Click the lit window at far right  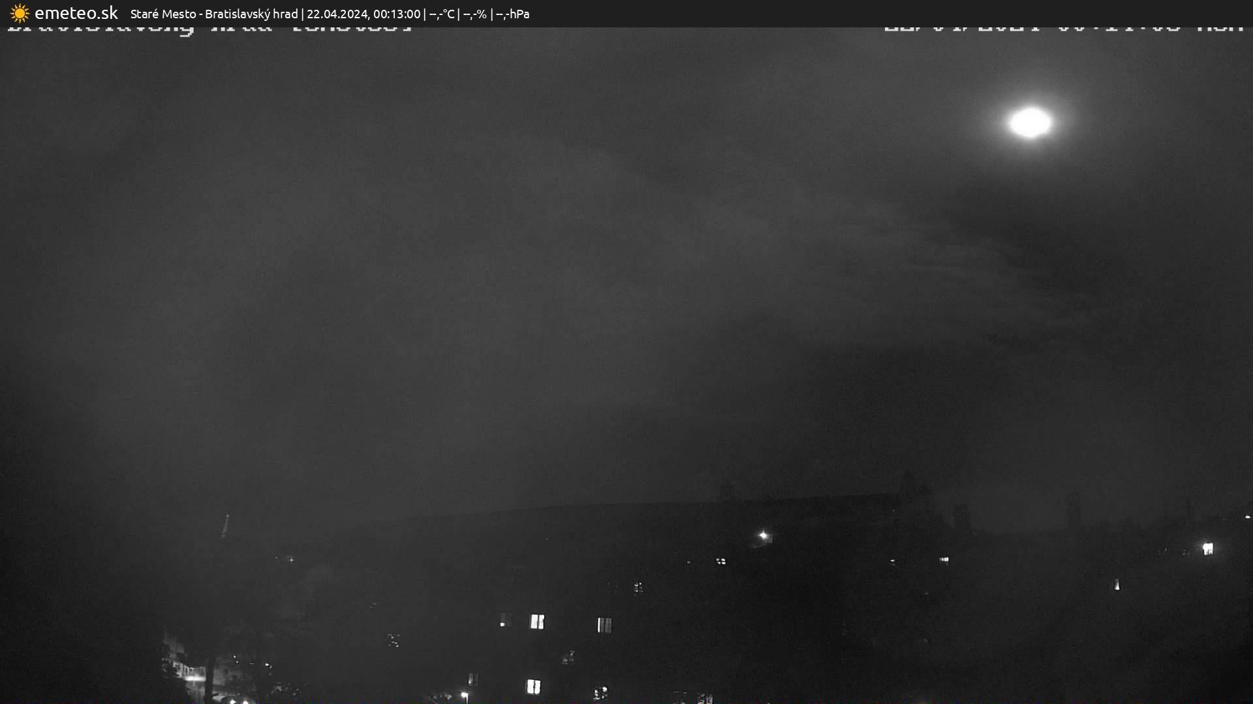[1207, 549]
